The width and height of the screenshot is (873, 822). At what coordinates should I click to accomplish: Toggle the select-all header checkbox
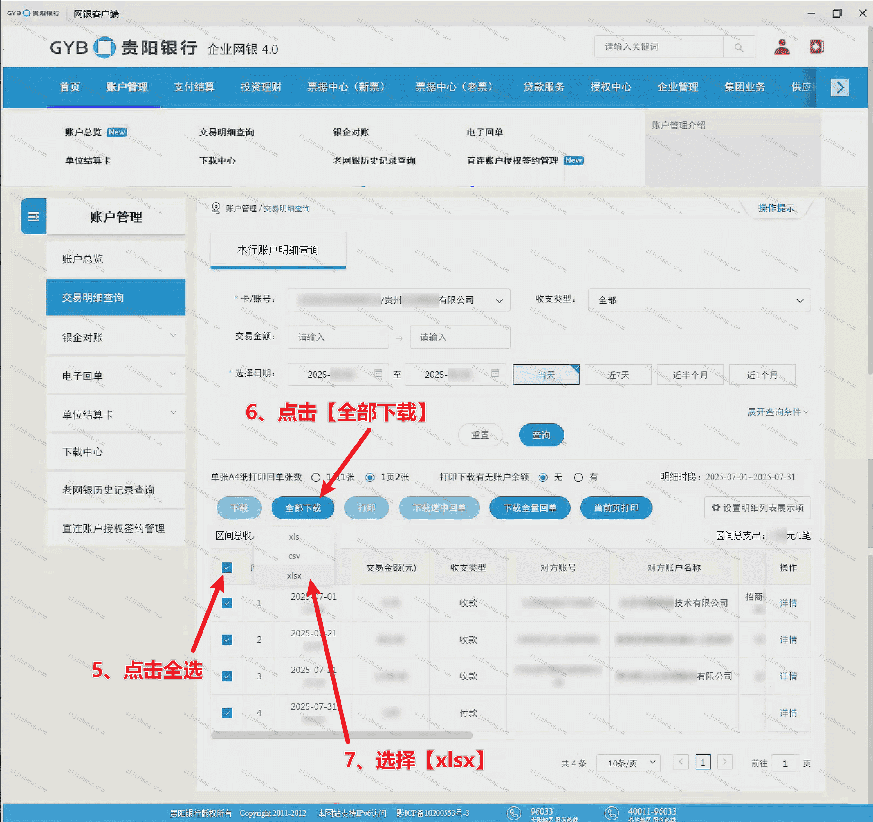point(227,567)
